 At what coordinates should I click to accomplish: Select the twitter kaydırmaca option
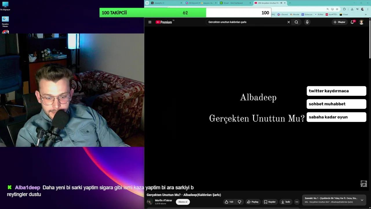337,91
